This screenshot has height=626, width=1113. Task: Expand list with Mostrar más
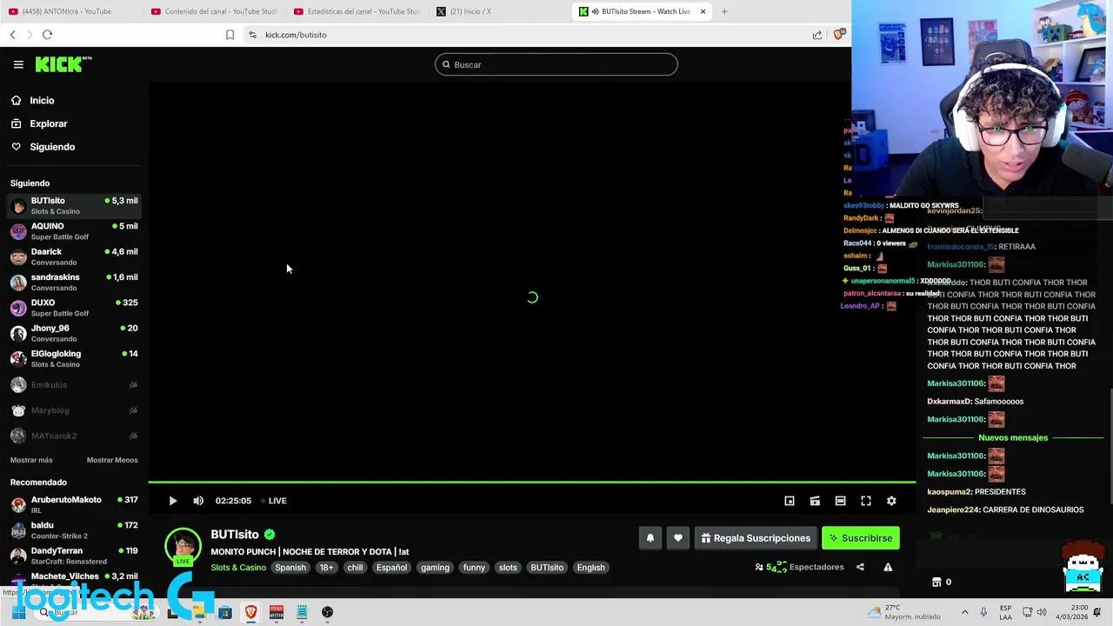point(31,460)
